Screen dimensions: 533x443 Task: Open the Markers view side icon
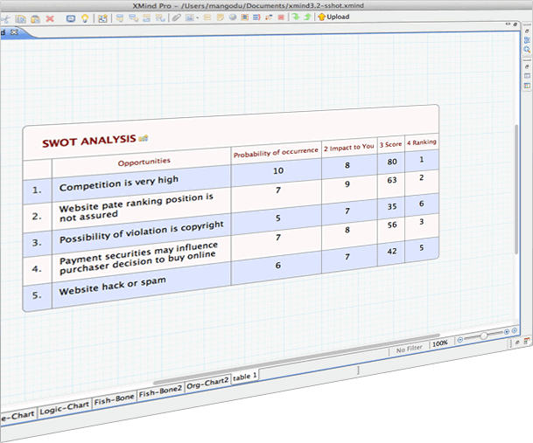[x=527, y=86]
